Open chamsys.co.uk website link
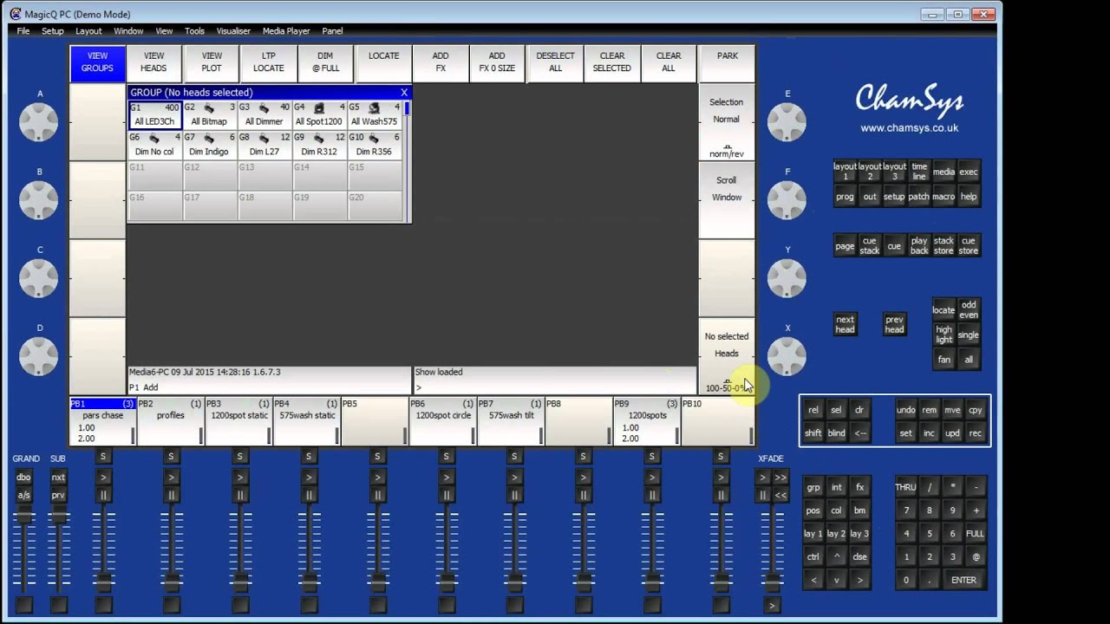1110x624 pixels. [x=909, y=128]
